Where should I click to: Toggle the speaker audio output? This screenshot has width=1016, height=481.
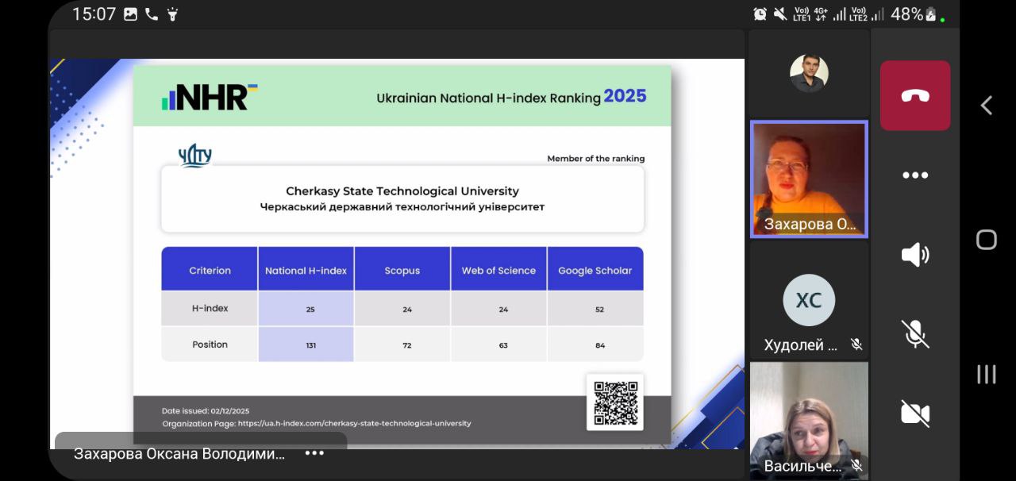[x=915, y=255]
